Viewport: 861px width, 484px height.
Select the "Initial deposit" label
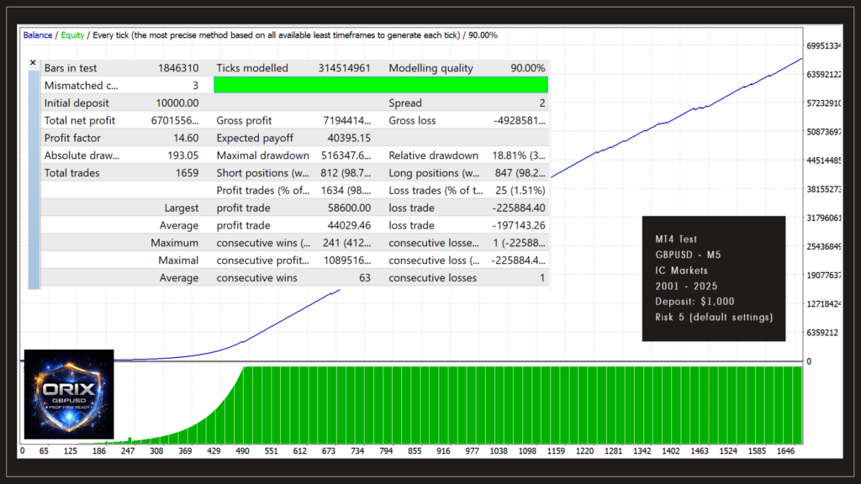pos(77,103)
